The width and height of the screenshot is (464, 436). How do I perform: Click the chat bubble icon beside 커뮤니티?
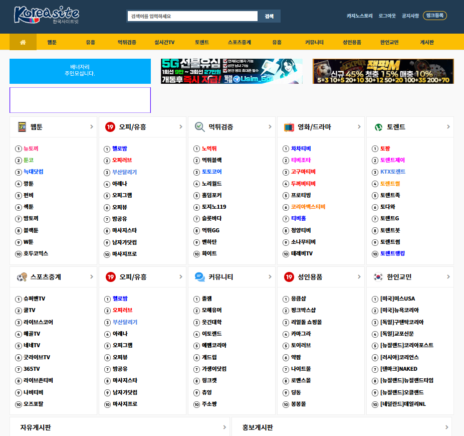point(200,277)
